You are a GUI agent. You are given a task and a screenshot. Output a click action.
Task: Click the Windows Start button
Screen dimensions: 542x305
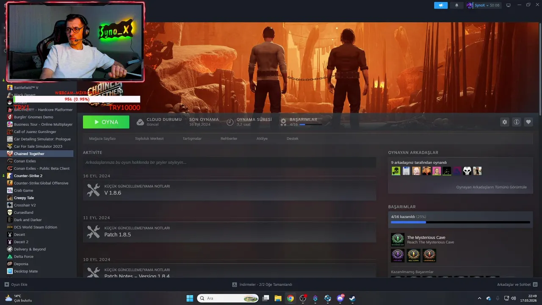tap(190, 298)
